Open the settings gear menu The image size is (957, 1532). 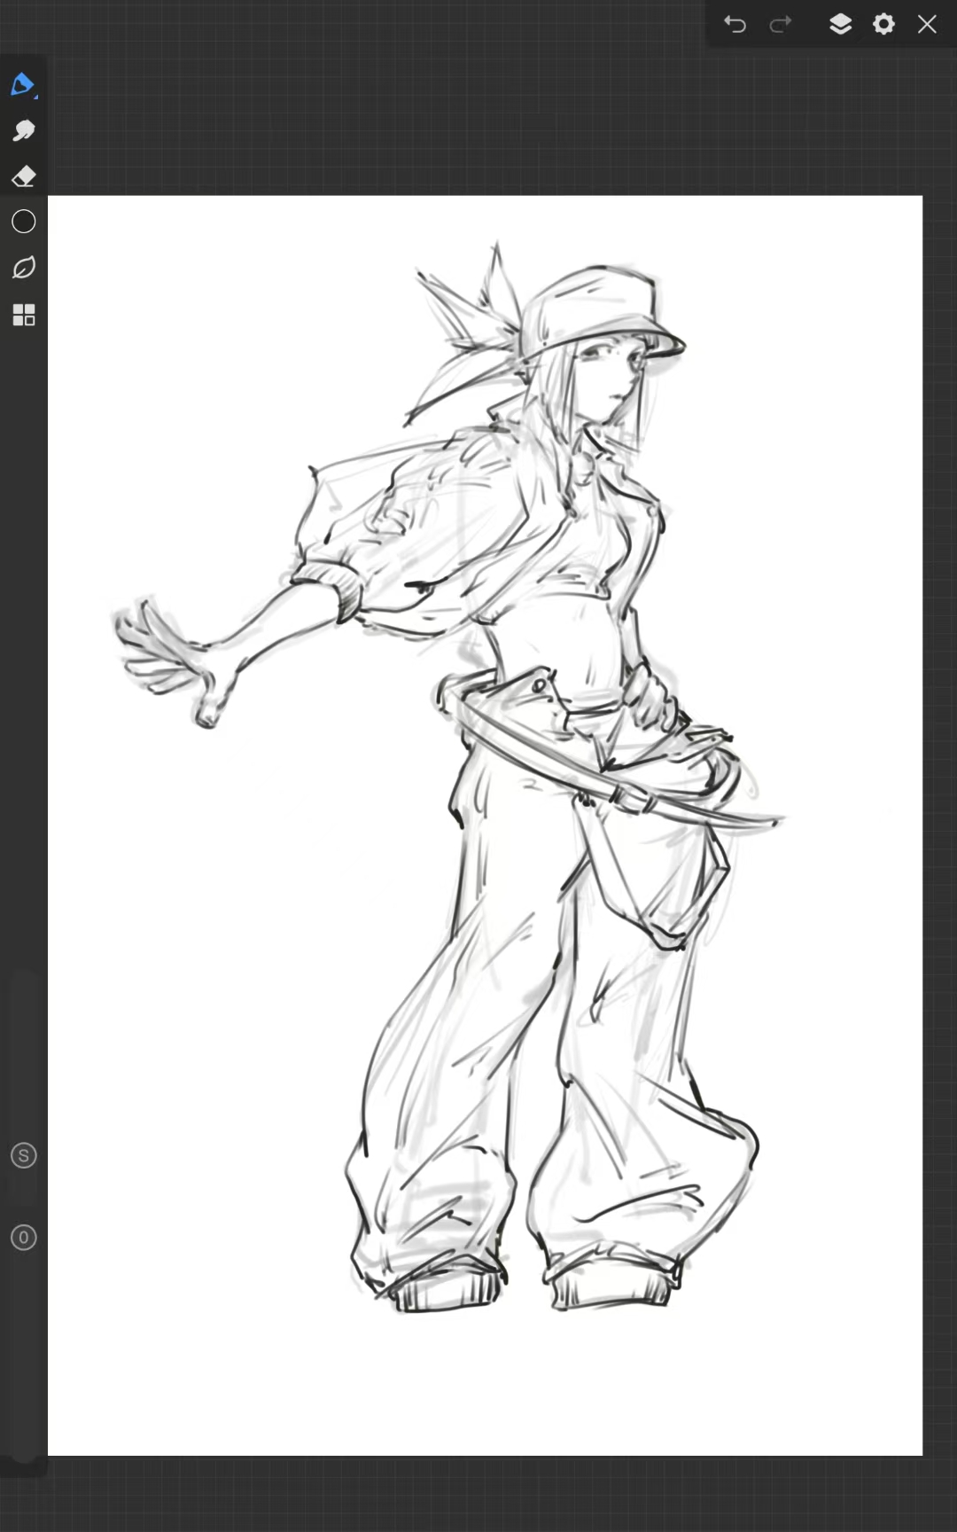point(883,24)
